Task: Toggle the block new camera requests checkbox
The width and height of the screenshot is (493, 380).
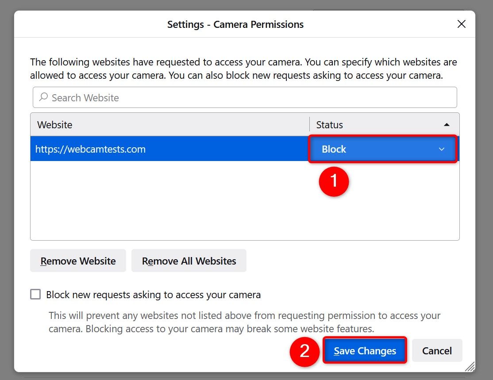Action: coord(35,295)
